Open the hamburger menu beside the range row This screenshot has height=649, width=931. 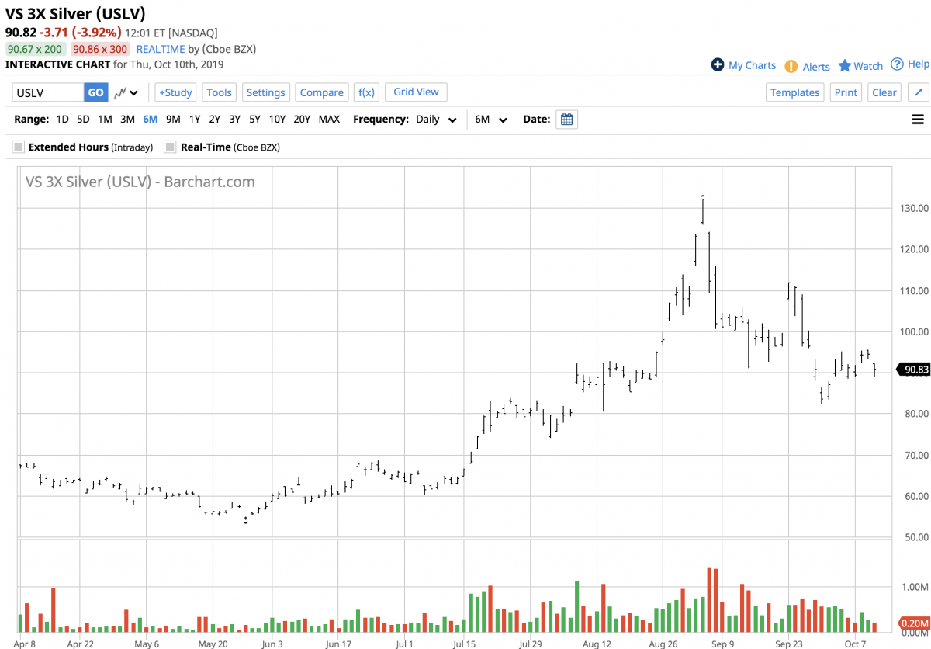(918, 120)
